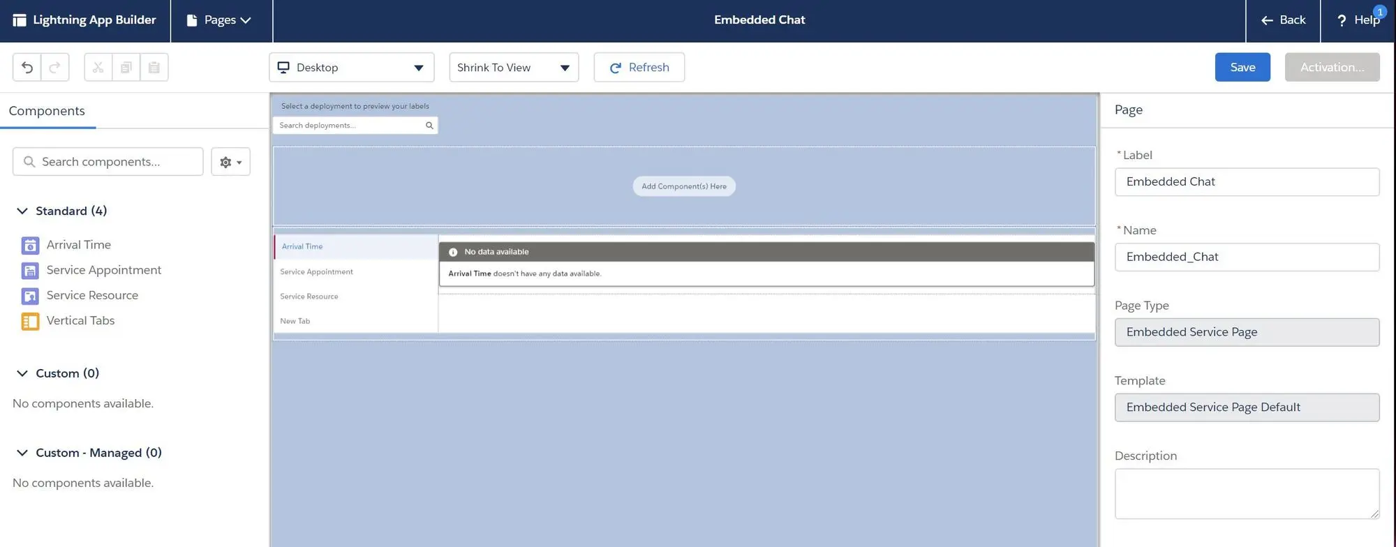Click the Pages document icon
The image size is (1396, 547).
192,20
